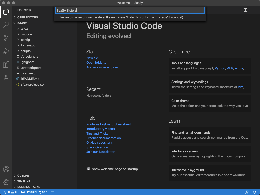This screenshot has width=260, height=195.
Task: Expand the force-app folder
Action: pyautogui.click(x=28, y=45)
